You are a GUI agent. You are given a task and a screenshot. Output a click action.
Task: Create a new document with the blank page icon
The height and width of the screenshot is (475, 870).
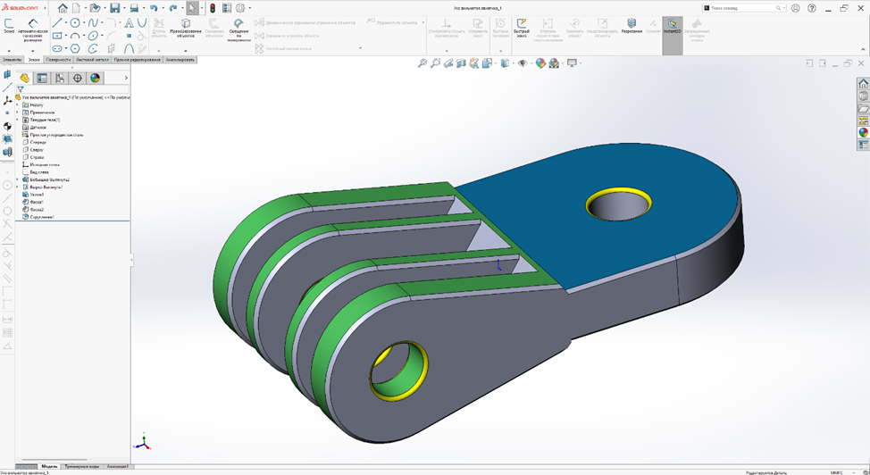(77, 8)
